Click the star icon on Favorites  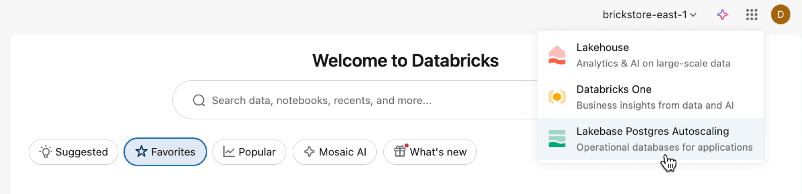pos(141,152)
